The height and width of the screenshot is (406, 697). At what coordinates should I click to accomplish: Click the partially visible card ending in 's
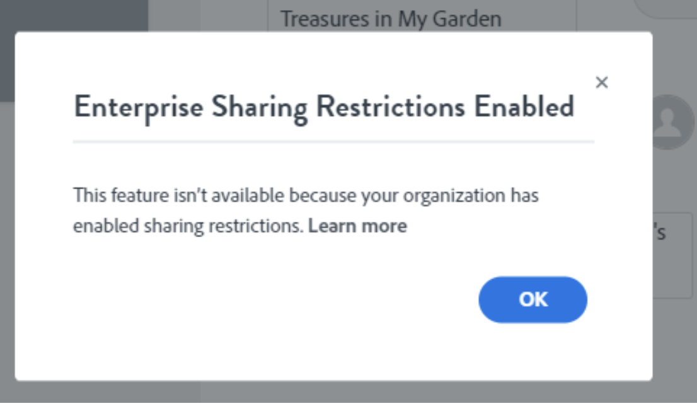673,252
